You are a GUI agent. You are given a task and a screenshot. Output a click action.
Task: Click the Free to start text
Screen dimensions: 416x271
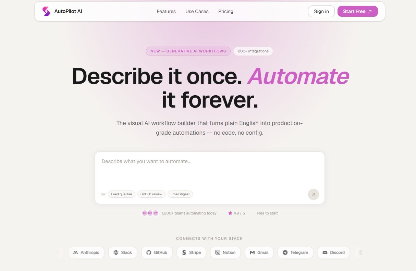click(x=267, y=213)
